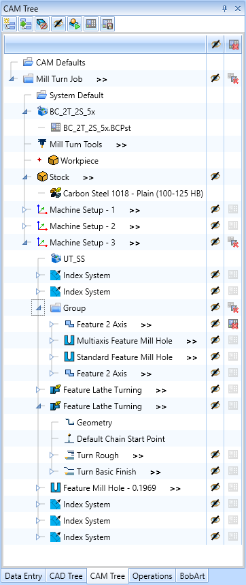
Task: Select the CAM Tree tab
Action: [108, 575]
